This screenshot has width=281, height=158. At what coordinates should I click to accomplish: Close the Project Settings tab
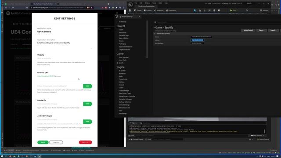pos(140,17)
